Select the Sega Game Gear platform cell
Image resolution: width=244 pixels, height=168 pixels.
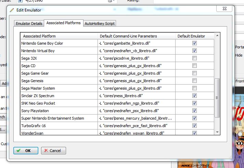click(59, 73)
